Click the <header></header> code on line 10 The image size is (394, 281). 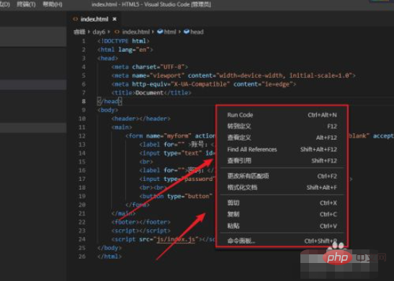(x=141, y=119)
